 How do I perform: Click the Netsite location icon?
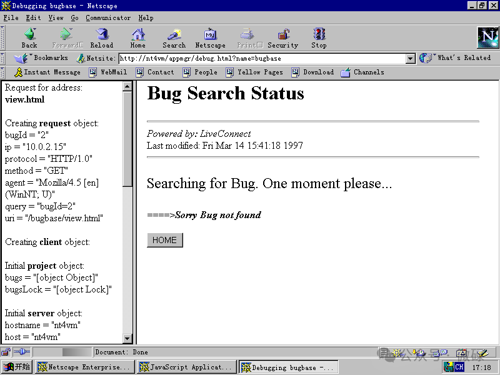(81, 58)
